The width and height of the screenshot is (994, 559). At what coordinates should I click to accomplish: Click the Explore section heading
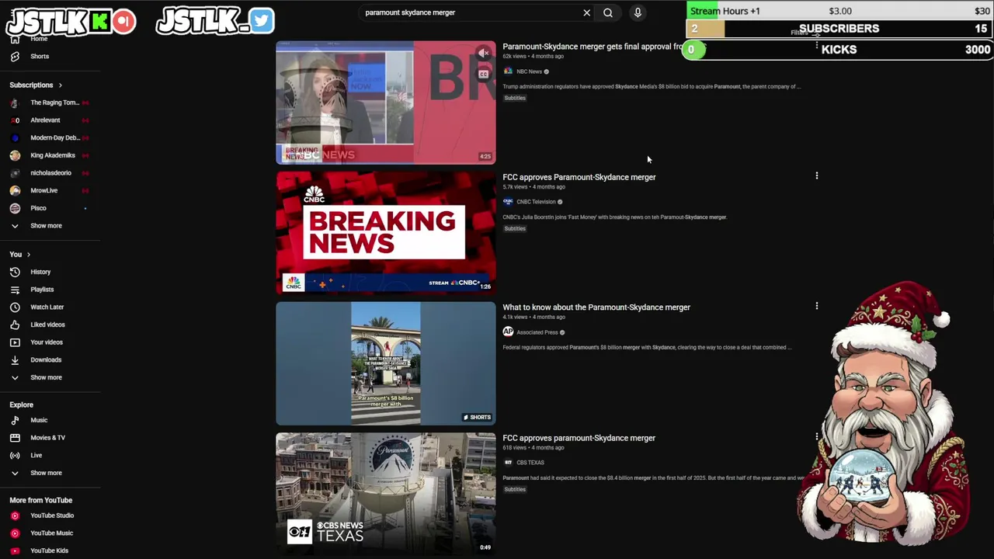[21, 404]
